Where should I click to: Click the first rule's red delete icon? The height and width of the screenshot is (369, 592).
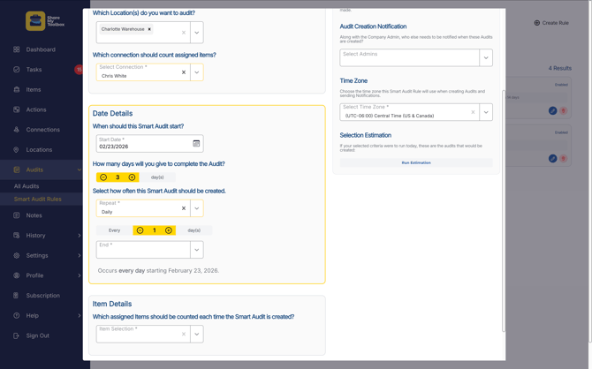[x=564, y=110]
